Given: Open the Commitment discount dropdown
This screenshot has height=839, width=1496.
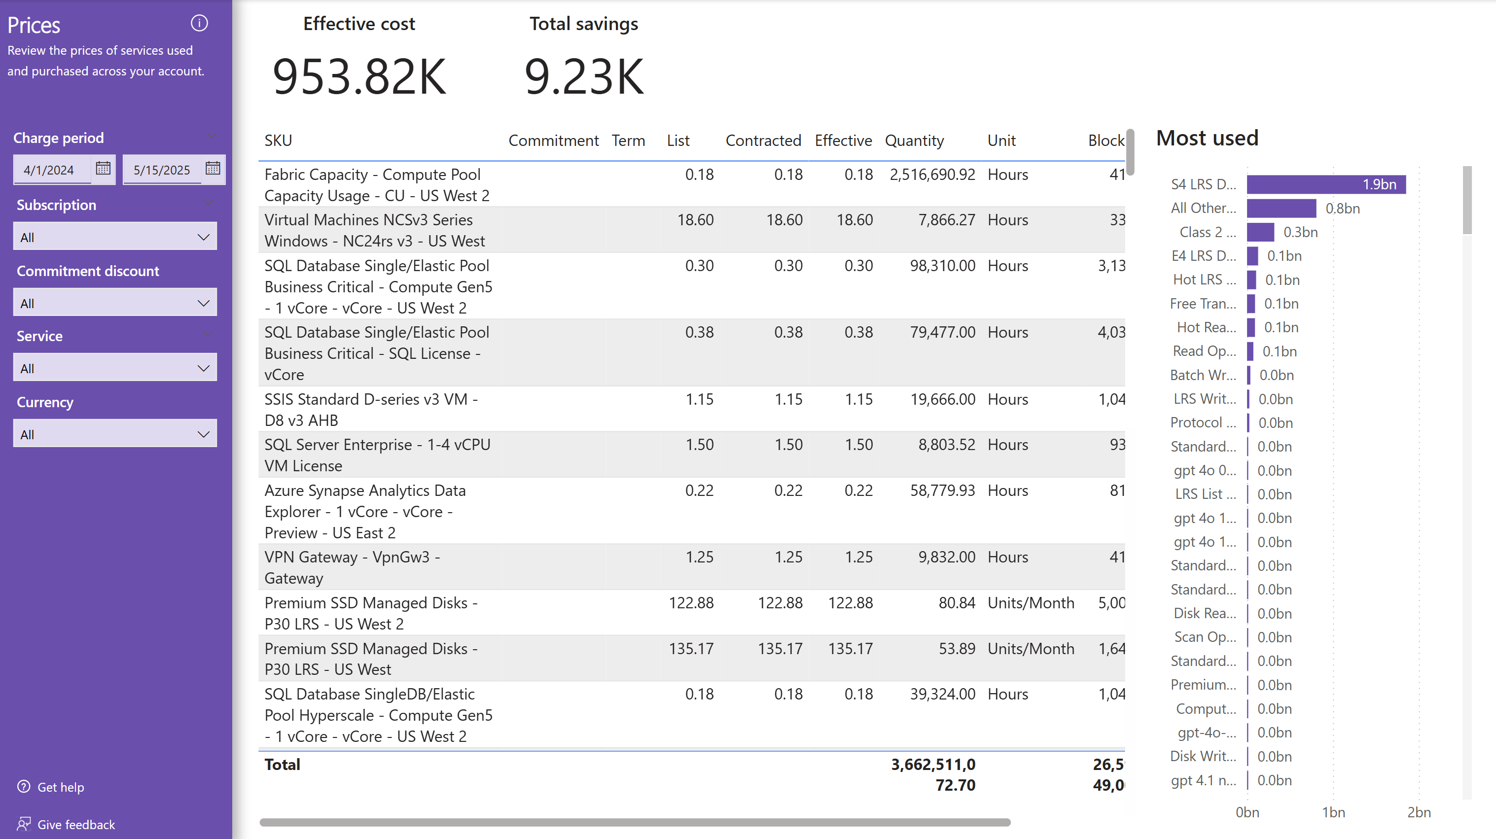Looking at the screenshot, I should coord(115,303).
